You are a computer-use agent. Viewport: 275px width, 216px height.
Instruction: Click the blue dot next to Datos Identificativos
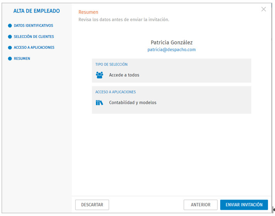coord(10,25)
